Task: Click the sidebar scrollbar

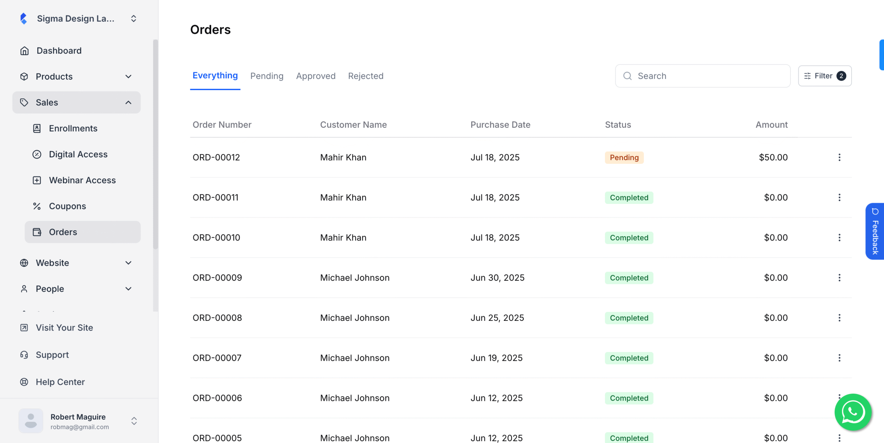Action: point(155,144)
